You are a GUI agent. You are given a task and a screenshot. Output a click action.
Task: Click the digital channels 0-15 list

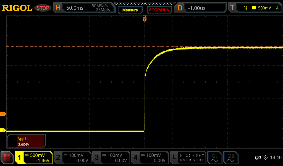pos(192,158)
